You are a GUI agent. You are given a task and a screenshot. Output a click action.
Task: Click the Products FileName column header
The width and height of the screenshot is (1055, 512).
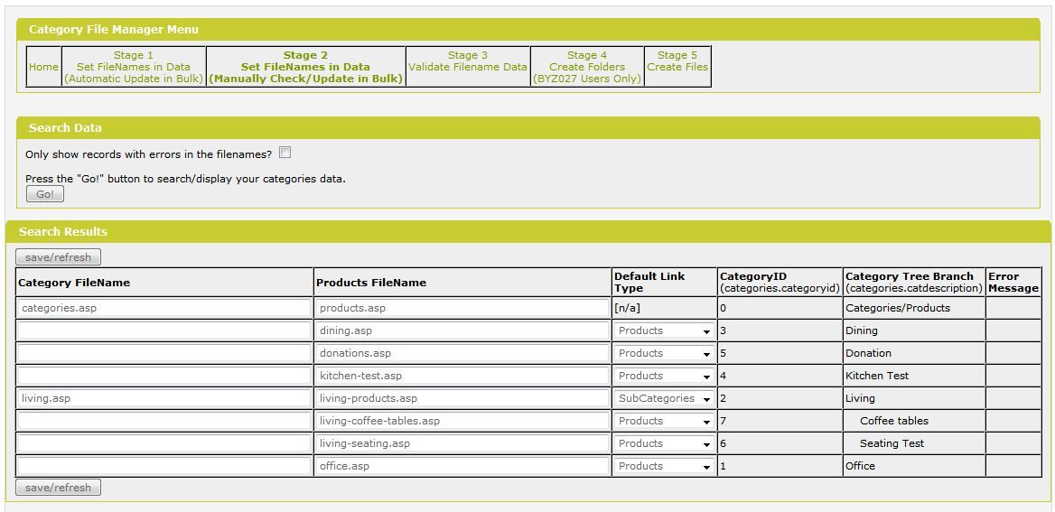point(462,283)
